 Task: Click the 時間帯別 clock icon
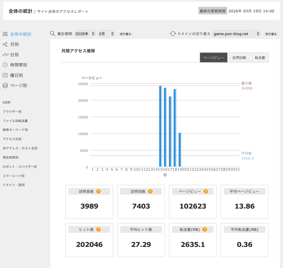click(5, 65)
